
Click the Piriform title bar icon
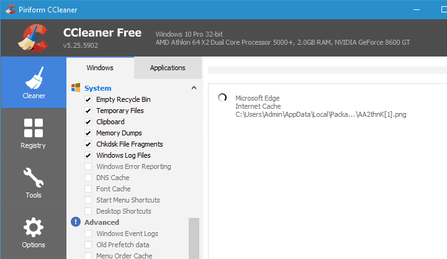click(x=9, y=9)
